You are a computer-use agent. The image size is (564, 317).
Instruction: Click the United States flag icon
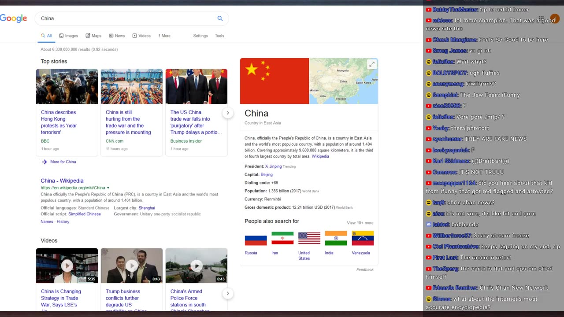(x=309, y=238)
